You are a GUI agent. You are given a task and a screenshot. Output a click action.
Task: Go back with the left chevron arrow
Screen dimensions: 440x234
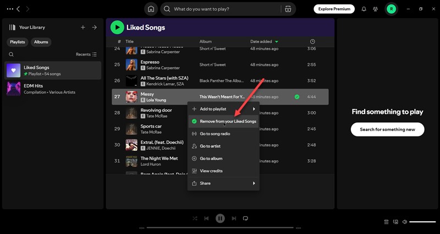[18, 9]
